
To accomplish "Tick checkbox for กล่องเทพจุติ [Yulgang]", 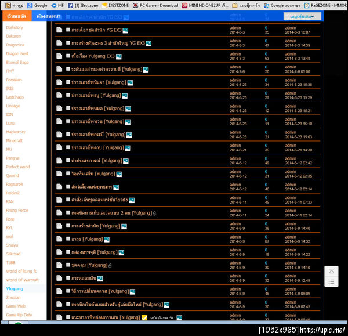I will tap(68, 252).
